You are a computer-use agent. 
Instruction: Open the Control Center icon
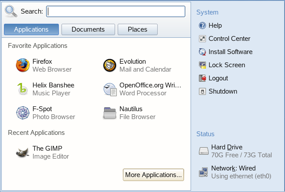pos(202,39)
